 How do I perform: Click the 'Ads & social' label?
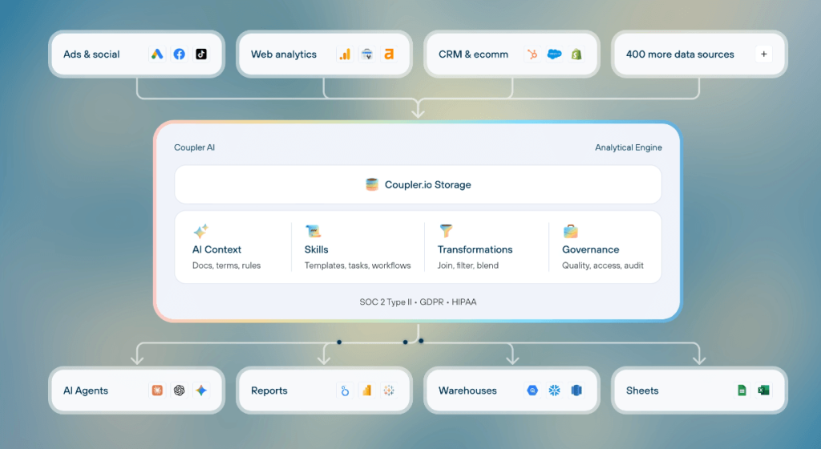91,55
